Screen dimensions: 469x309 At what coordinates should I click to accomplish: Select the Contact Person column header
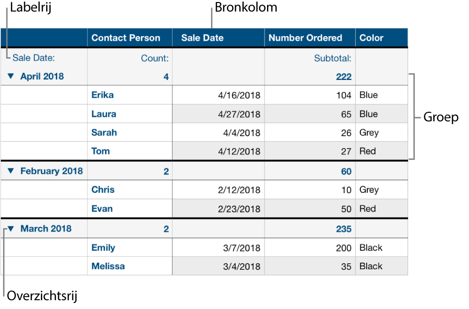126,38
